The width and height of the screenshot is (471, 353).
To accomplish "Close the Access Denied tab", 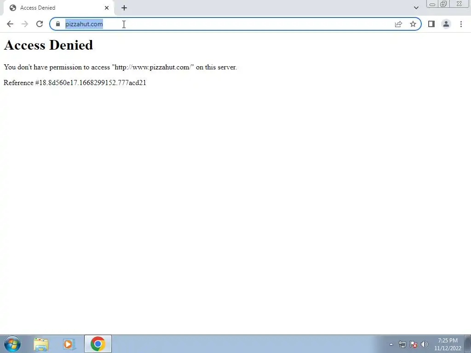I will click(x=107, y=8).
